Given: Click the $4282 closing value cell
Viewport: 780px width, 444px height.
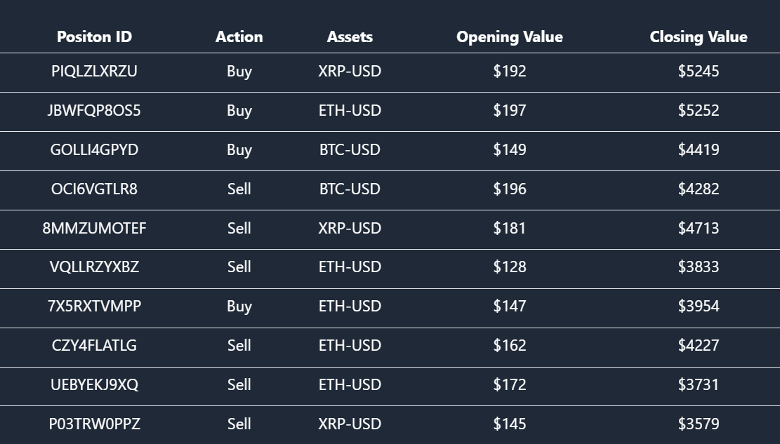Looking at the screenshot, I should point(698,189).
